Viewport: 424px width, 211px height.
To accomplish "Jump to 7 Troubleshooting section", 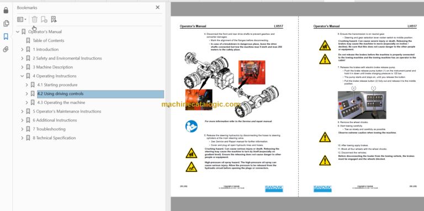I will coord(49,129).
